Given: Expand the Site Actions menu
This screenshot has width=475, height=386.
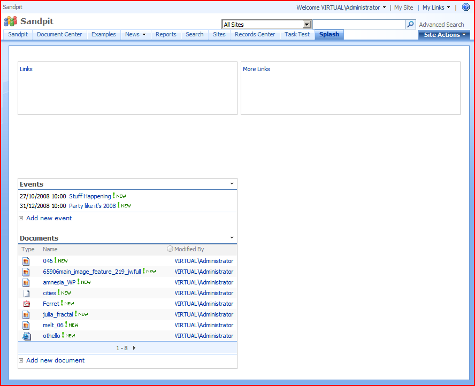Looking at the screenshot, I should pos(444,35).
